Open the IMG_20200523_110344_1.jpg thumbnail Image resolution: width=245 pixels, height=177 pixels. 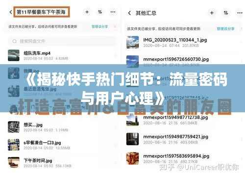(133, 42)
